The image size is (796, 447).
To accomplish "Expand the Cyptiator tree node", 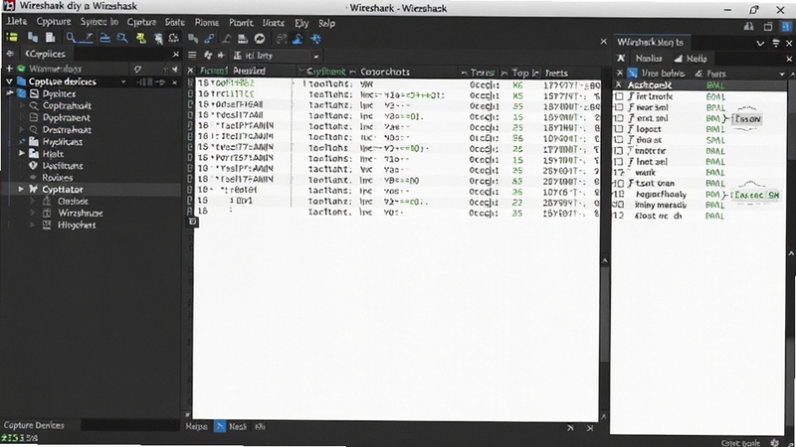I will click(21, 189).
